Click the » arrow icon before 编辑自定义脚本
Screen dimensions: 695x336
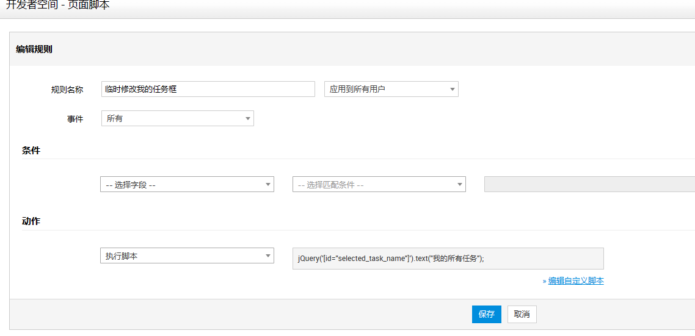click(544, 281)
